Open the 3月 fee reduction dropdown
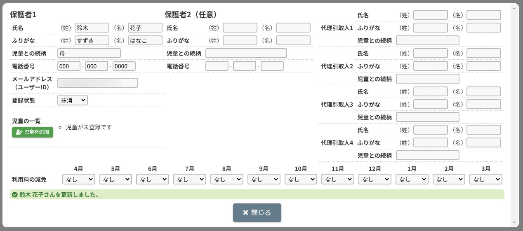This screenshot has width=523, height=231. [486, 179]
